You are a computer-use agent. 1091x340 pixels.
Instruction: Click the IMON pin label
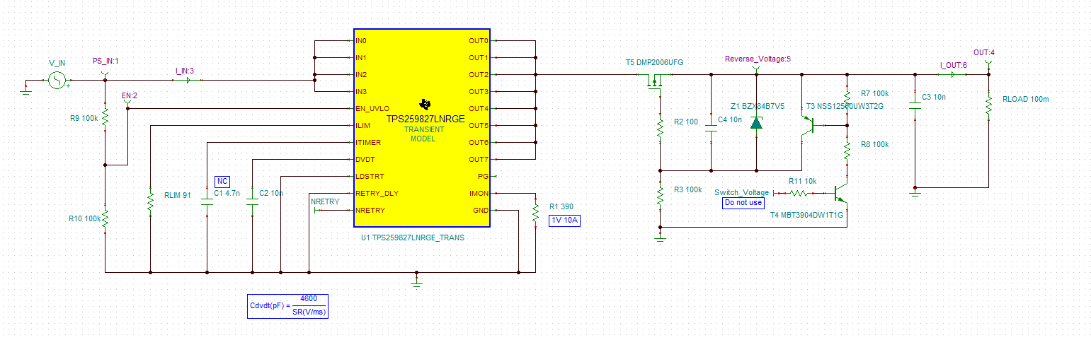[479, 193]
